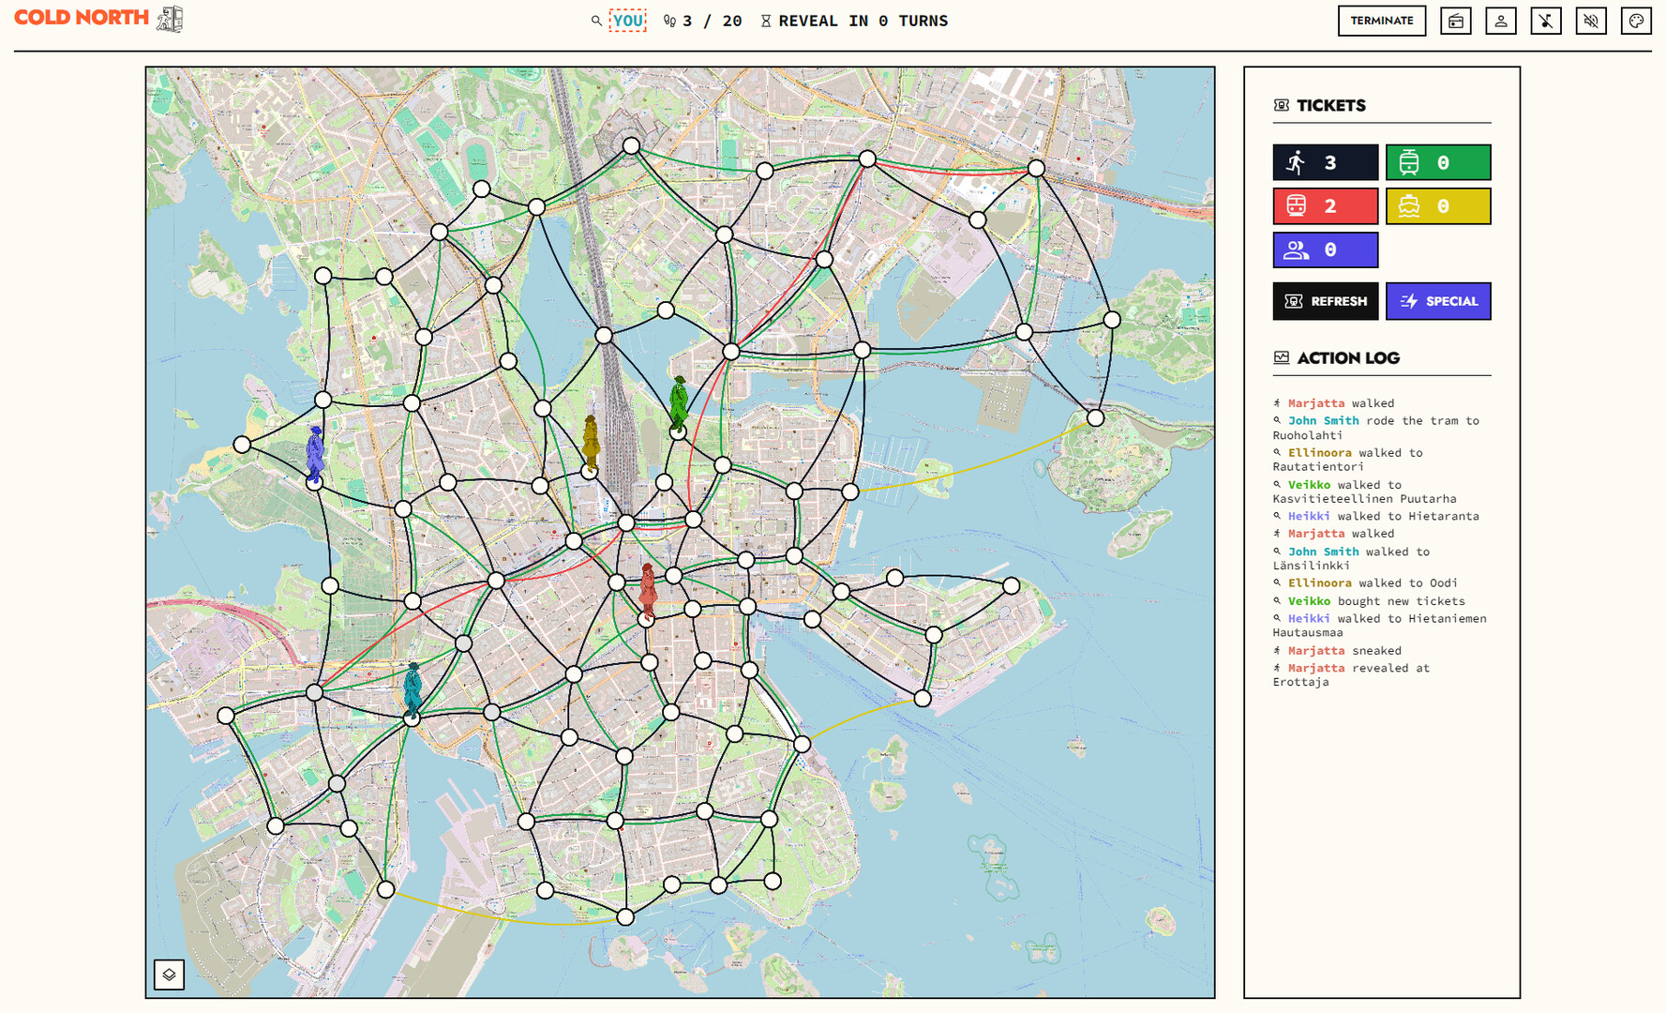Click the purple Heikki figure
Viewport: 1666px width, 1013px height.
click(x=315, y=454)
